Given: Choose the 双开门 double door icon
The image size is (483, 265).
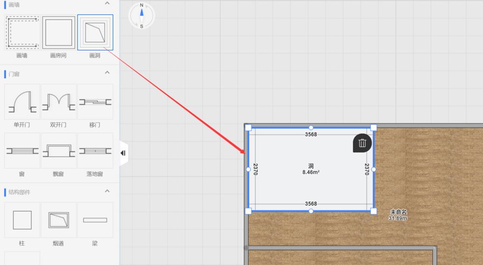Looking at the screenshot, I should tap(58, 102).
